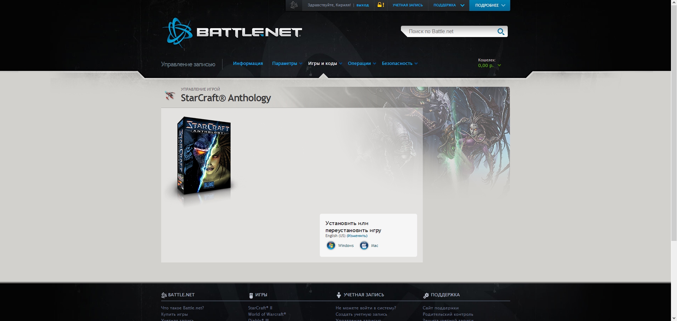This screenshot has height=321, width=677.
Task: Open the Безопасность menu
Action: (x=400, y=63)
